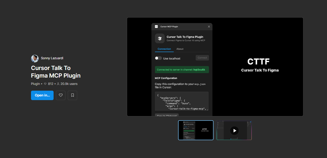Image resolution: width=327 pixels, height=158 pixels.
Task: Play the second video thumbnail
Action: [x=234, y=130]
